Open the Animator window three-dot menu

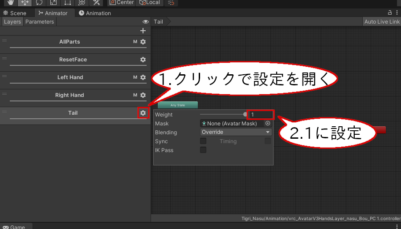[x=397, y=12]
